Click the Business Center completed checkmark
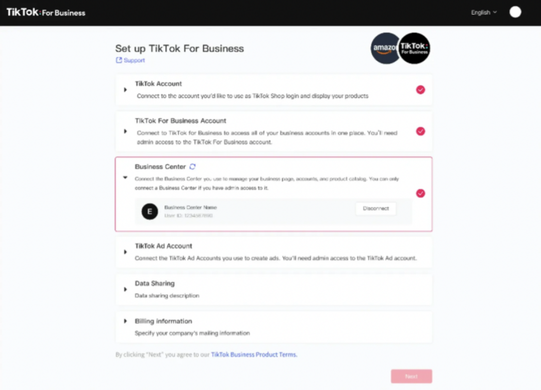 [x=420, y=193]
